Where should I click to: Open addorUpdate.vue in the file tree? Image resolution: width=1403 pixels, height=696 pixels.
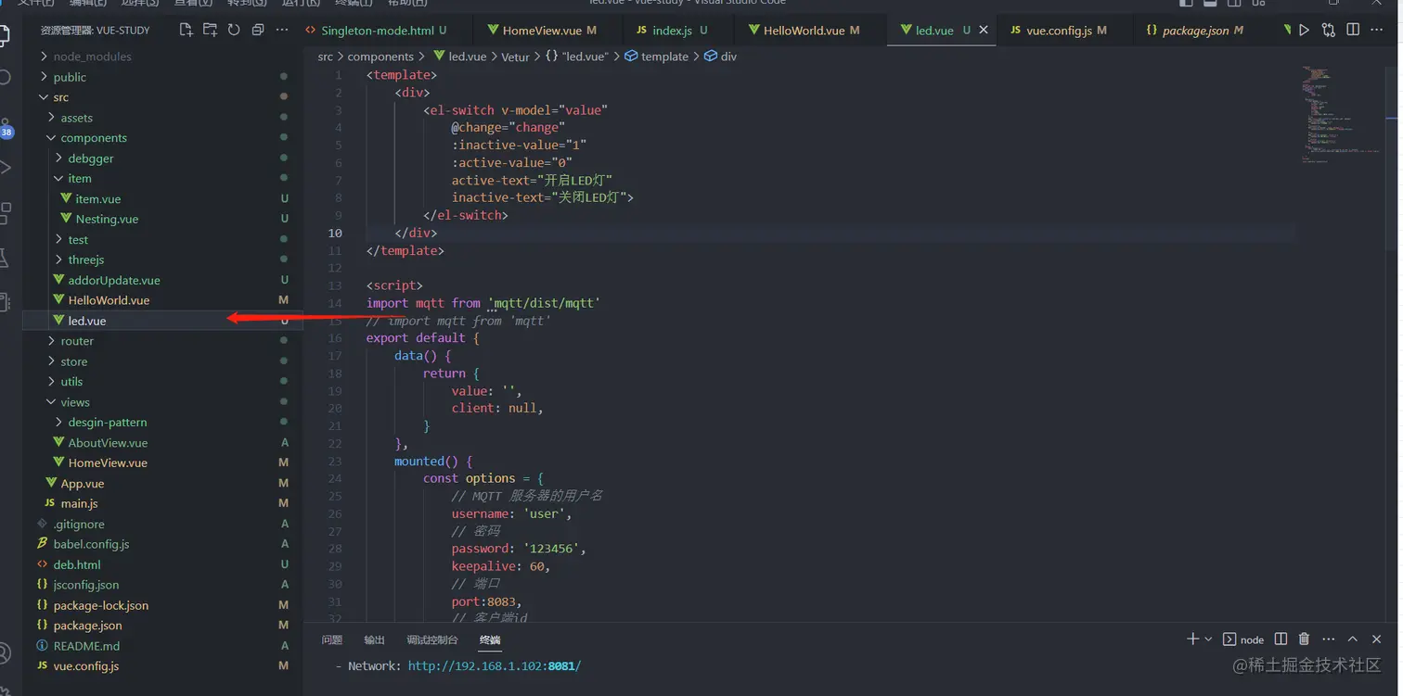(x=161, y=280)
